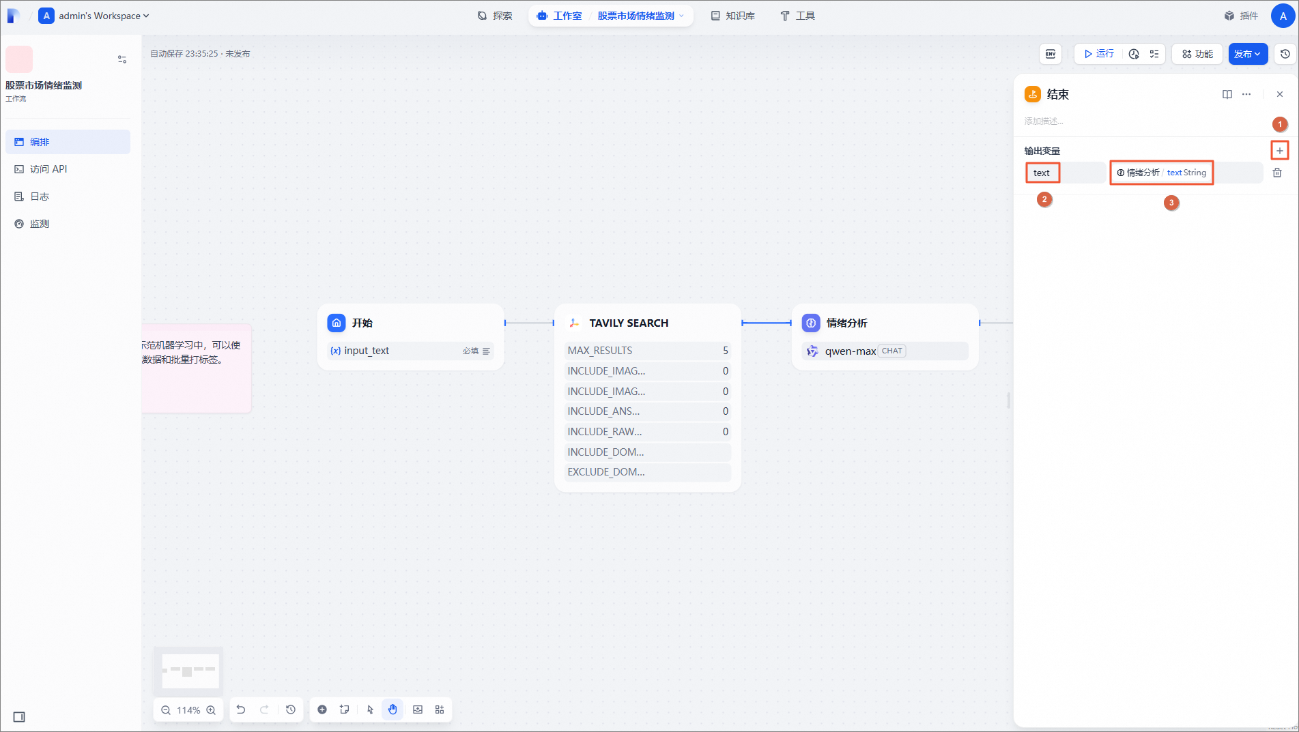Edit the output variable name text field
1299x732 pixels.
[x=1065, y=173]
